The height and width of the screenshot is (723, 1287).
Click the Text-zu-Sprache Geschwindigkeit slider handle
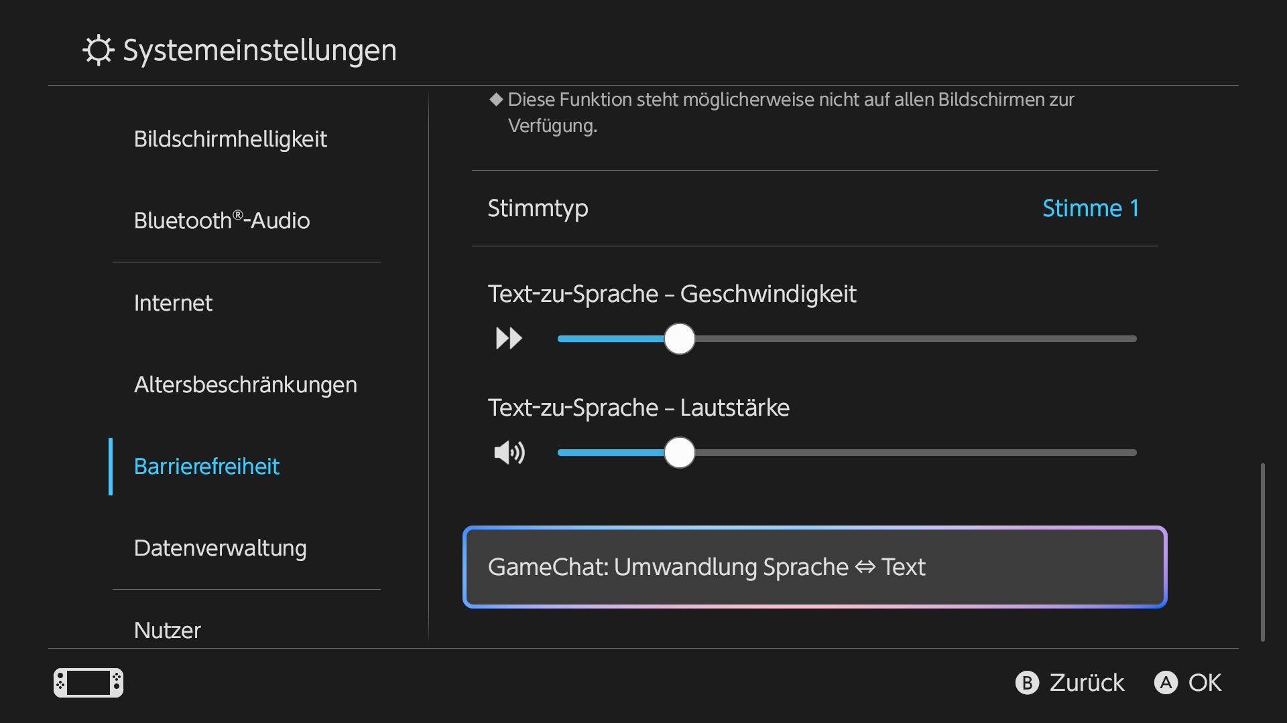(x=680, y=339)
